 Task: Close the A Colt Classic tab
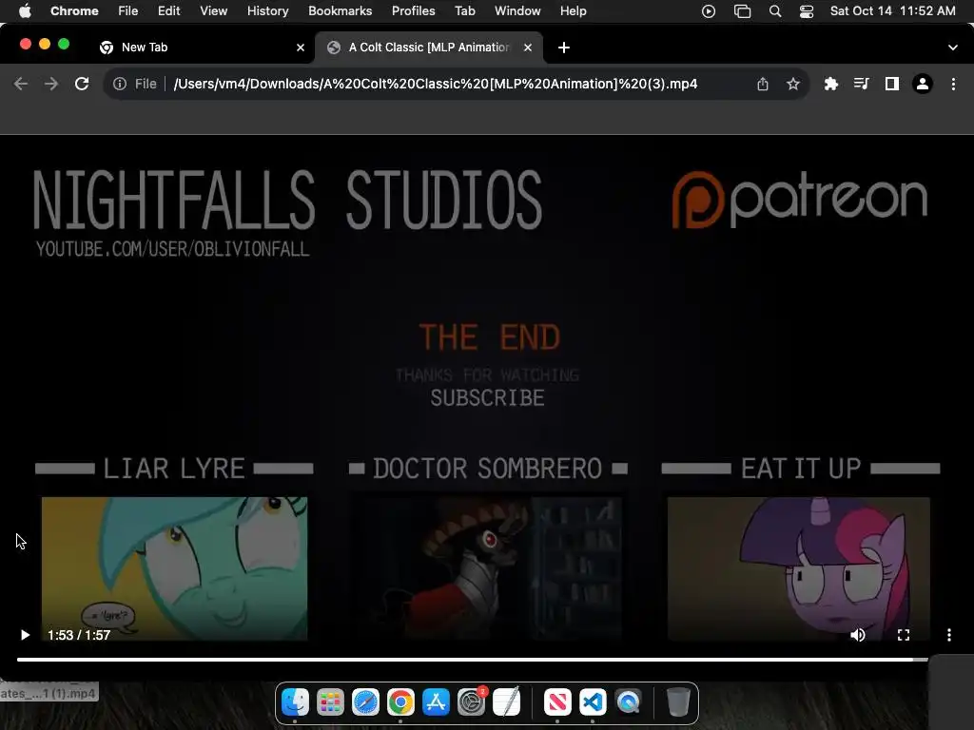528,48
